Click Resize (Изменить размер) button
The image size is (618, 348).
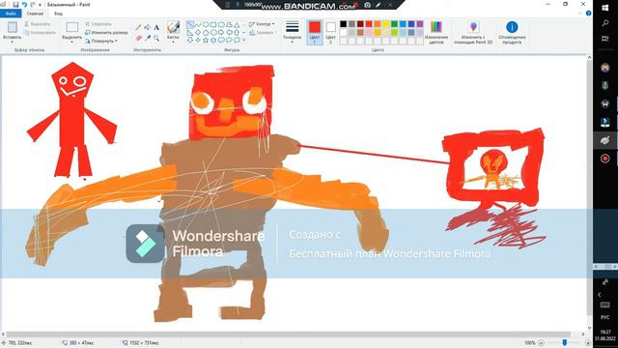point(106,32)
